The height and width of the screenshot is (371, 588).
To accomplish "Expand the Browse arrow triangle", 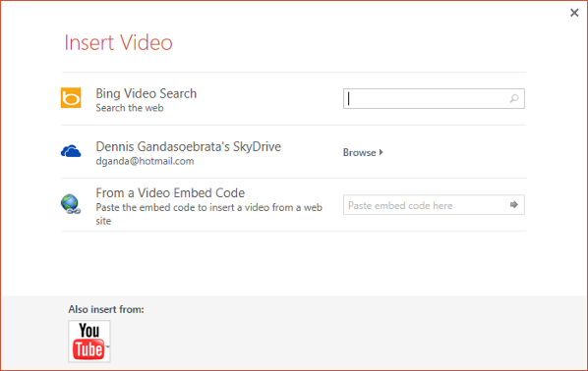I will tap(381, 152).
